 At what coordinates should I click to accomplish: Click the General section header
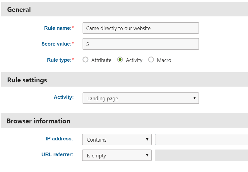125,9
